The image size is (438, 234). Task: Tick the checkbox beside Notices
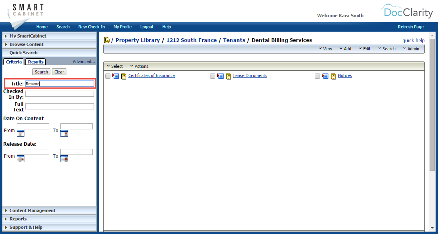[317, 76]
